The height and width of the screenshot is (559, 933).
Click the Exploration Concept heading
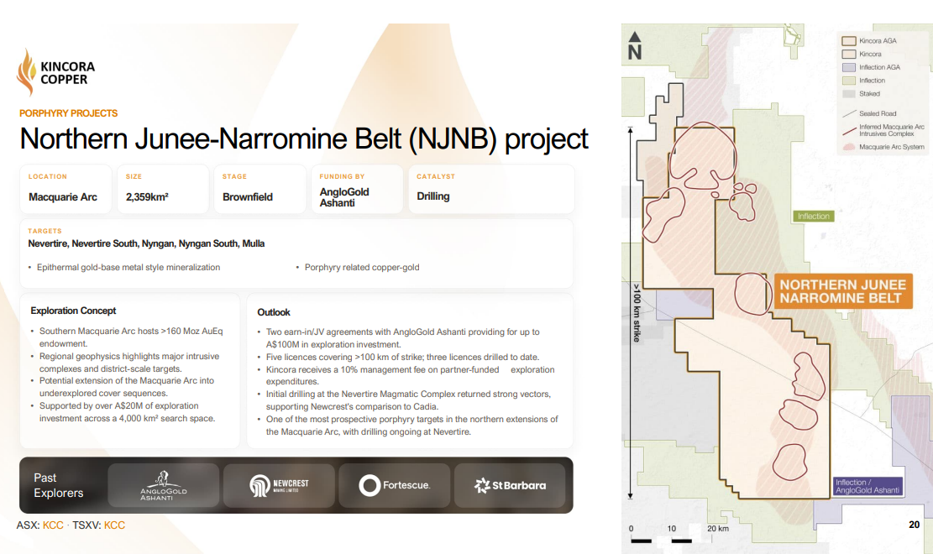[x=73, y=311]
